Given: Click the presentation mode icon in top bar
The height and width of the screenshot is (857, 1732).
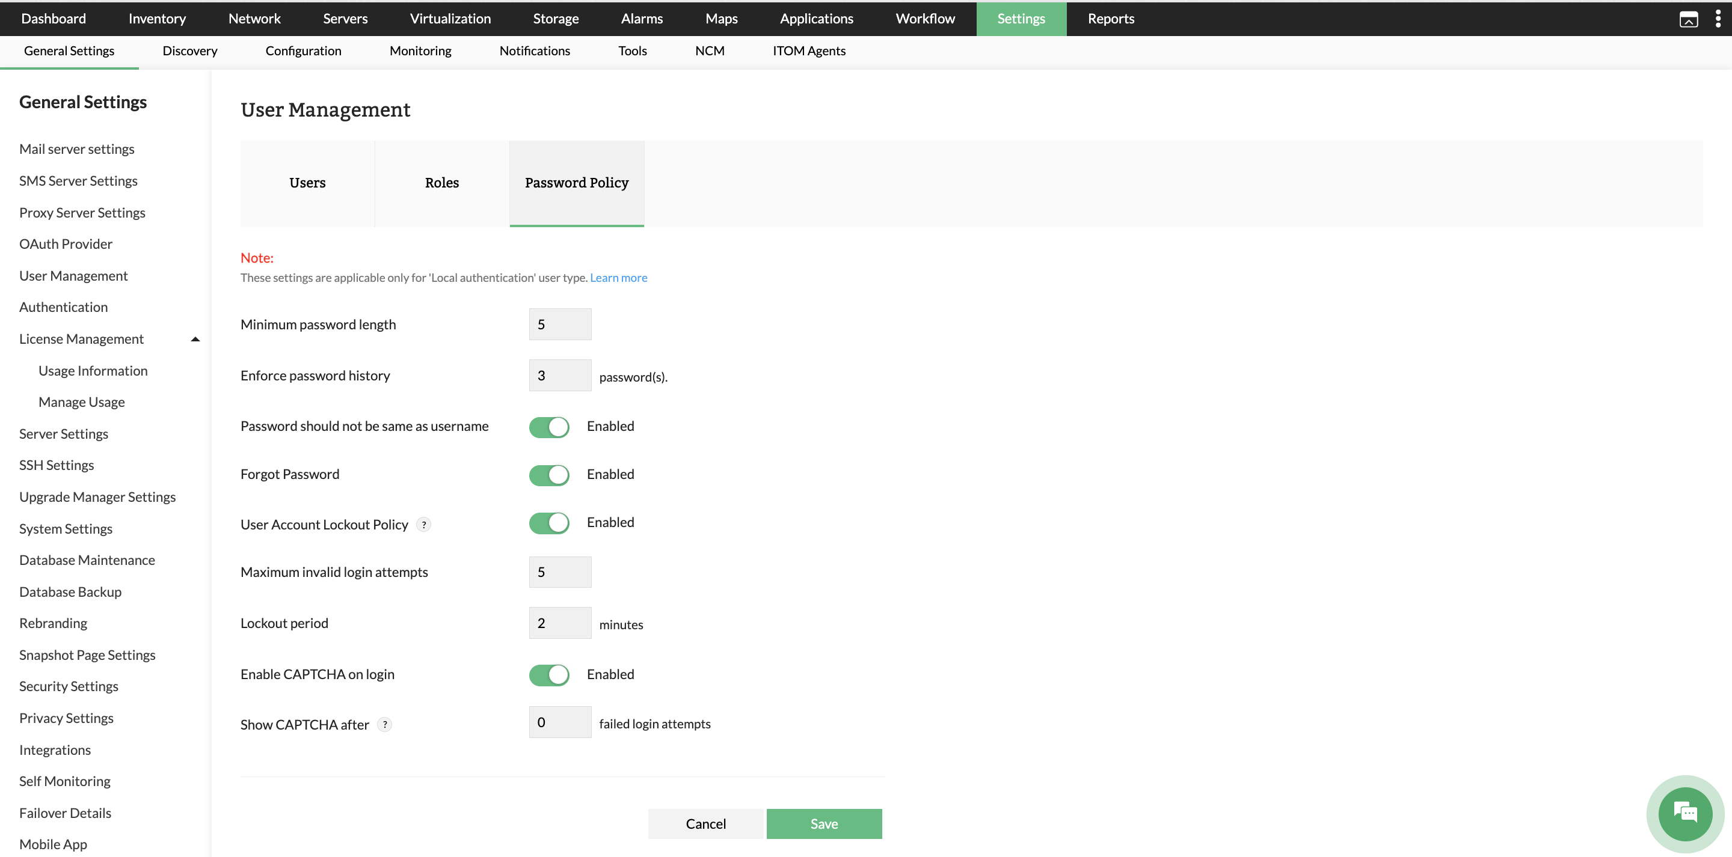Looking at the screenshot, I should 1688,19.
